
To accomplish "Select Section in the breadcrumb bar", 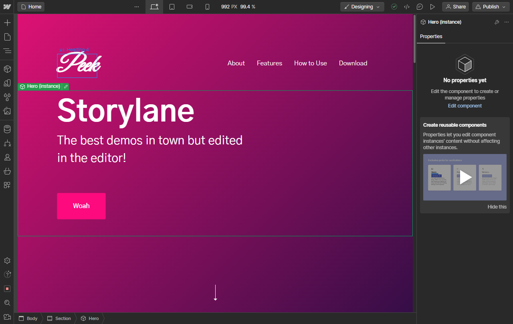I will click(59, 318).
